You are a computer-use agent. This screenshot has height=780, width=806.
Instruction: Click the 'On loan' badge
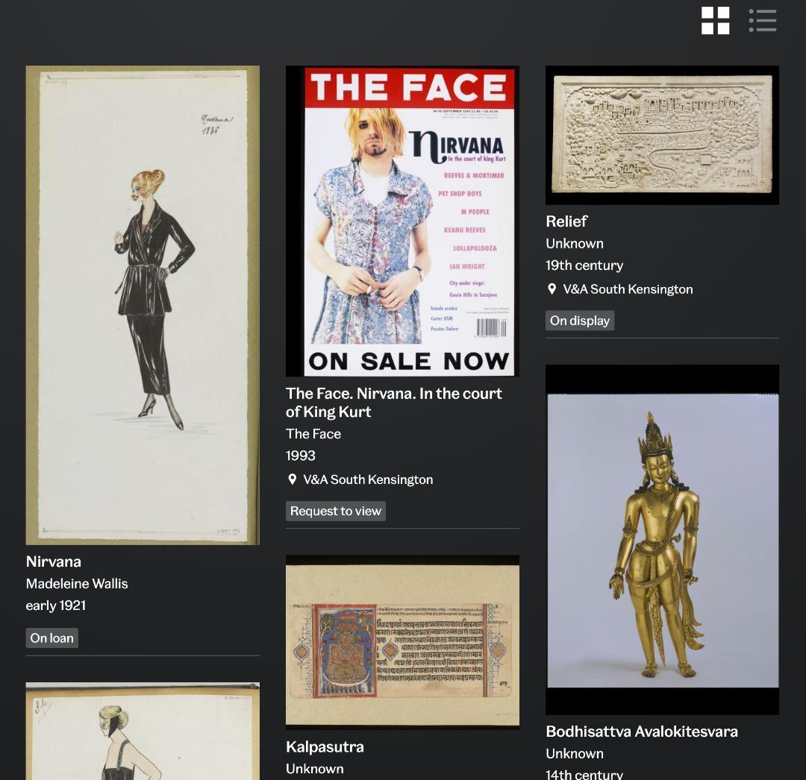click(x=51, y=638)
